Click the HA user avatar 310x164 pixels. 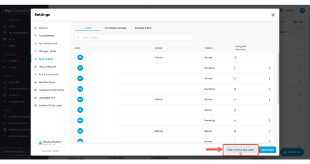[80, 89]
